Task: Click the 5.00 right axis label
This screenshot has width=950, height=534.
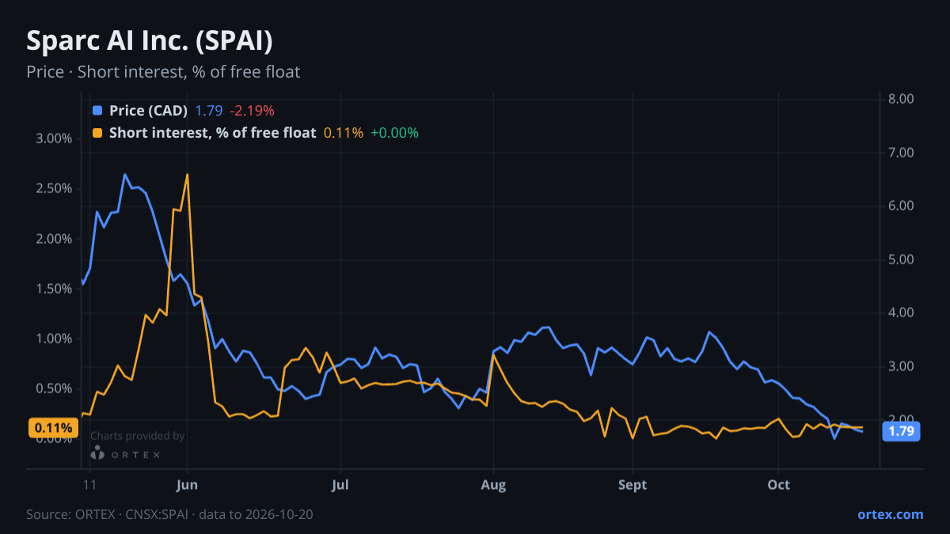Action: (902, 259)
